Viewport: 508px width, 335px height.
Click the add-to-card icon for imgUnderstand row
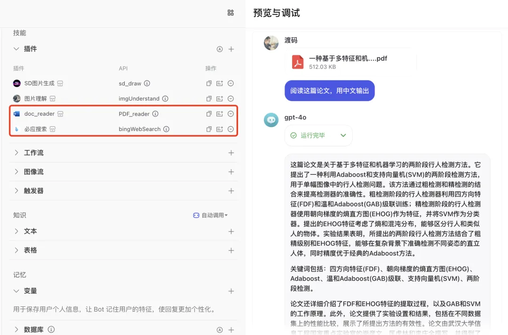coord(219,99)
